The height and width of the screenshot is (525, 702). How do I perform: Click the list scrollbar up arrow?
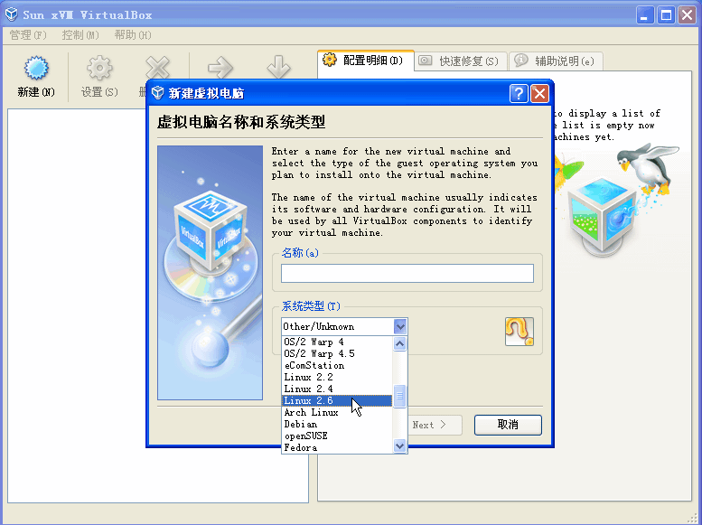tap(400, 343)
